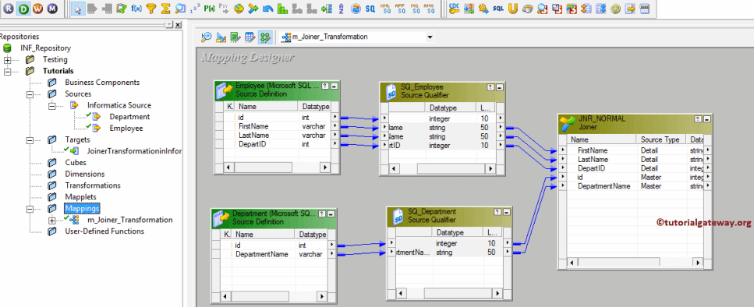Click SQ_Employee horizontal scrollbar left arrow

pyautogui.click(x=393, y=168)
